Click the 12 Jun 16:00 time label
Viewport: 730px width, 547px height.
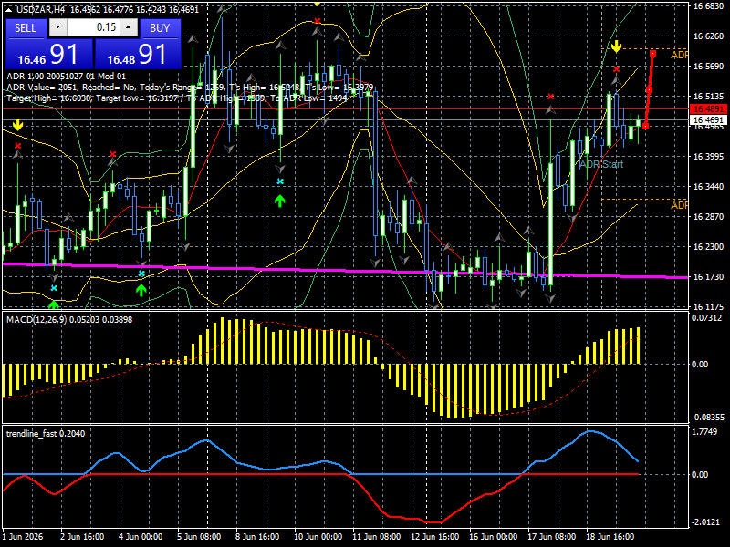click(x=435, y=537)
